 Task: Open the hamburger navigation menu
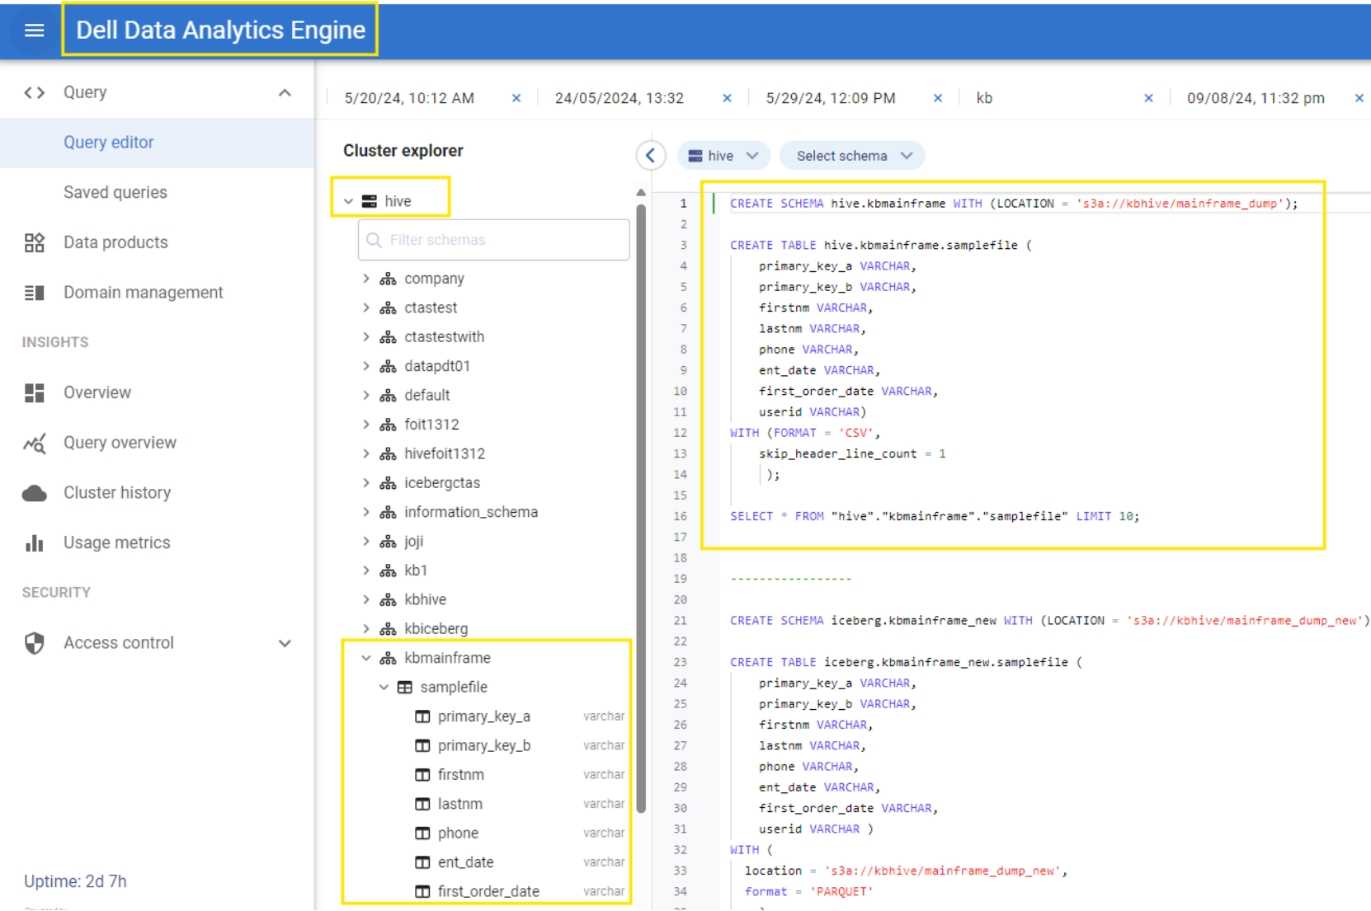coord(34,31)
